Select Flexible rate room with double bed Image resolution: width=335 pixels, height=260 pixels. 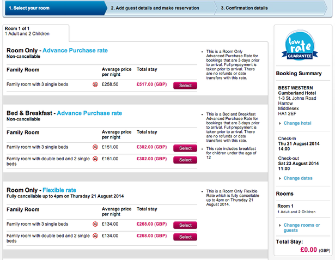(x=185, y=237)
